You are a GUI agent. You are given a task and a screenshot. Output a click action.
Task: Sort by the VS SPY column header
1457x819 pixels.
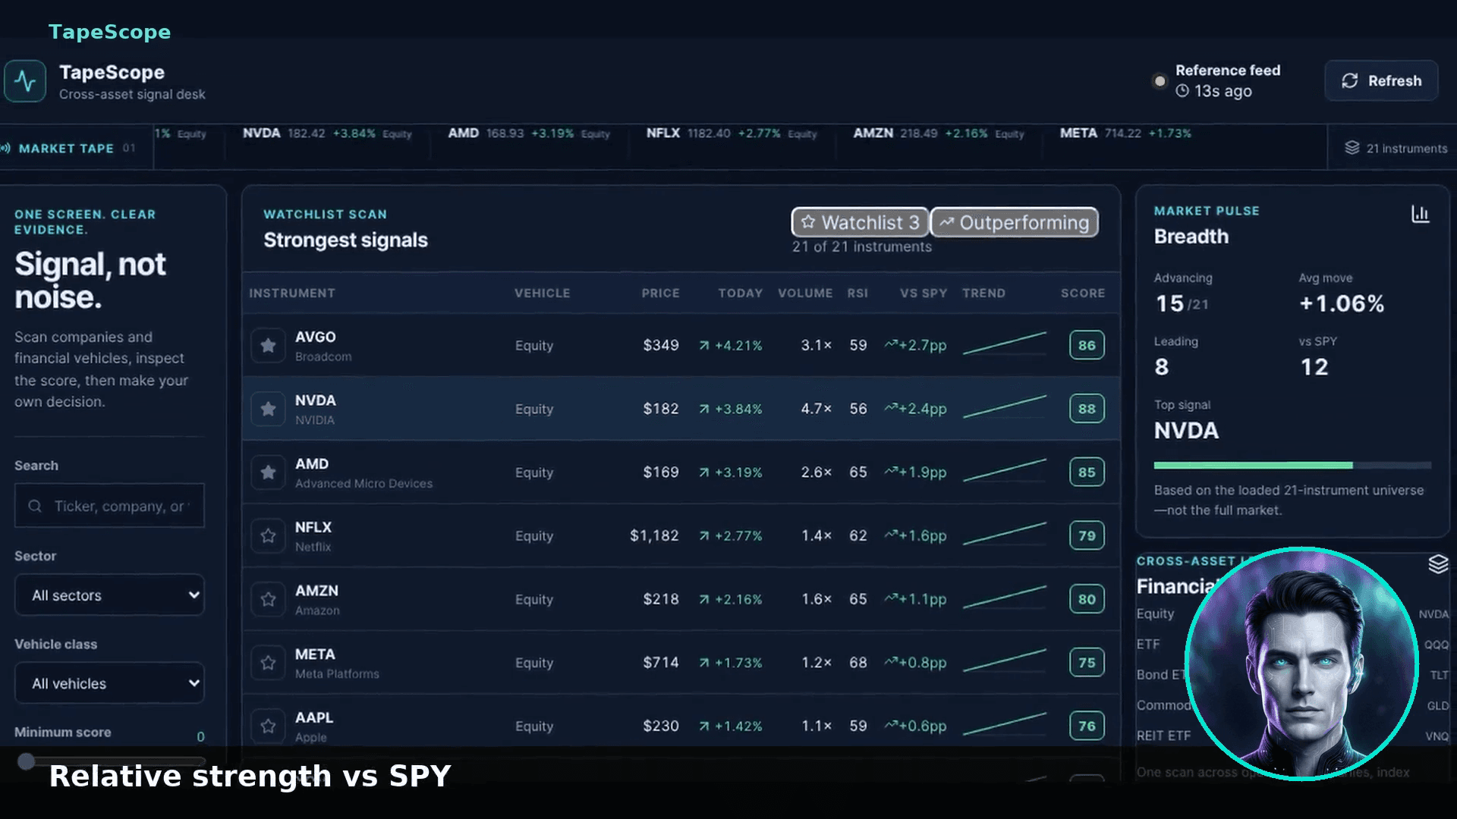[924, 293]
